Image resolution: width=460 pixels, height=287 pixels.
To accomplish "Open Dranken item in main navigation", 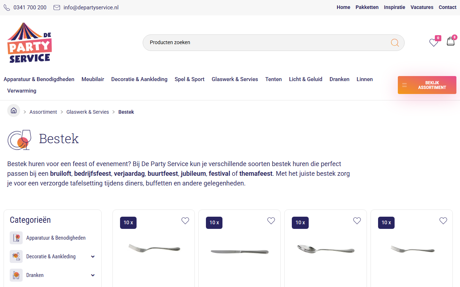I will coord(339,79).
